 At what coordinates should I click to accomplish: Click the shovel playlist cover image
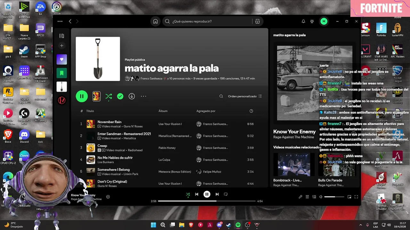(98, 59)
